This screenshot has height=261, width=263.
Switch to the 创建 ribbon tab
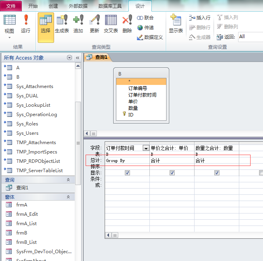(53, 6)
